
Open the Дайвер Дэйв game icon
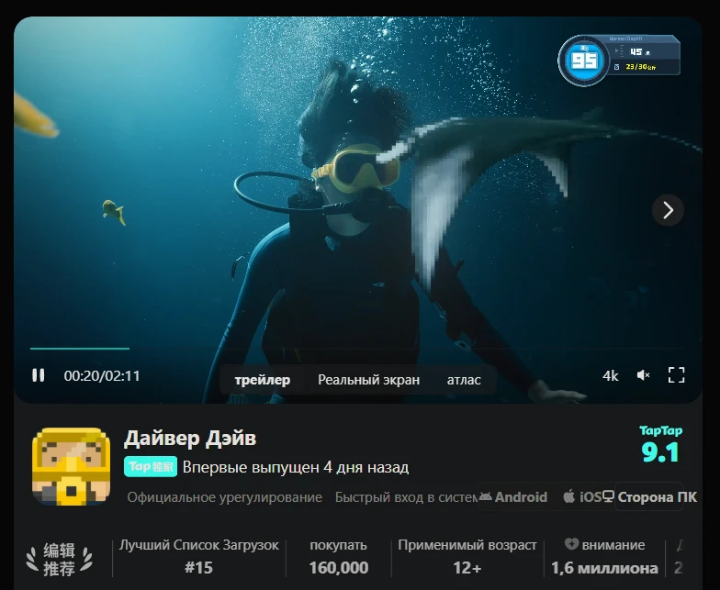tap(72, 466)
